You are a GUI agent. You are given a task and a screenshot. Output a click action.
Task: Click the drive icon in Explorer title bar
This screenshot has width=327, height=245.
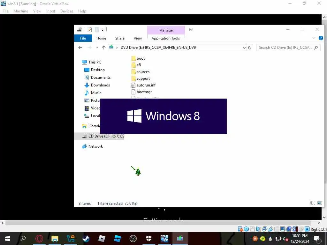80,29
